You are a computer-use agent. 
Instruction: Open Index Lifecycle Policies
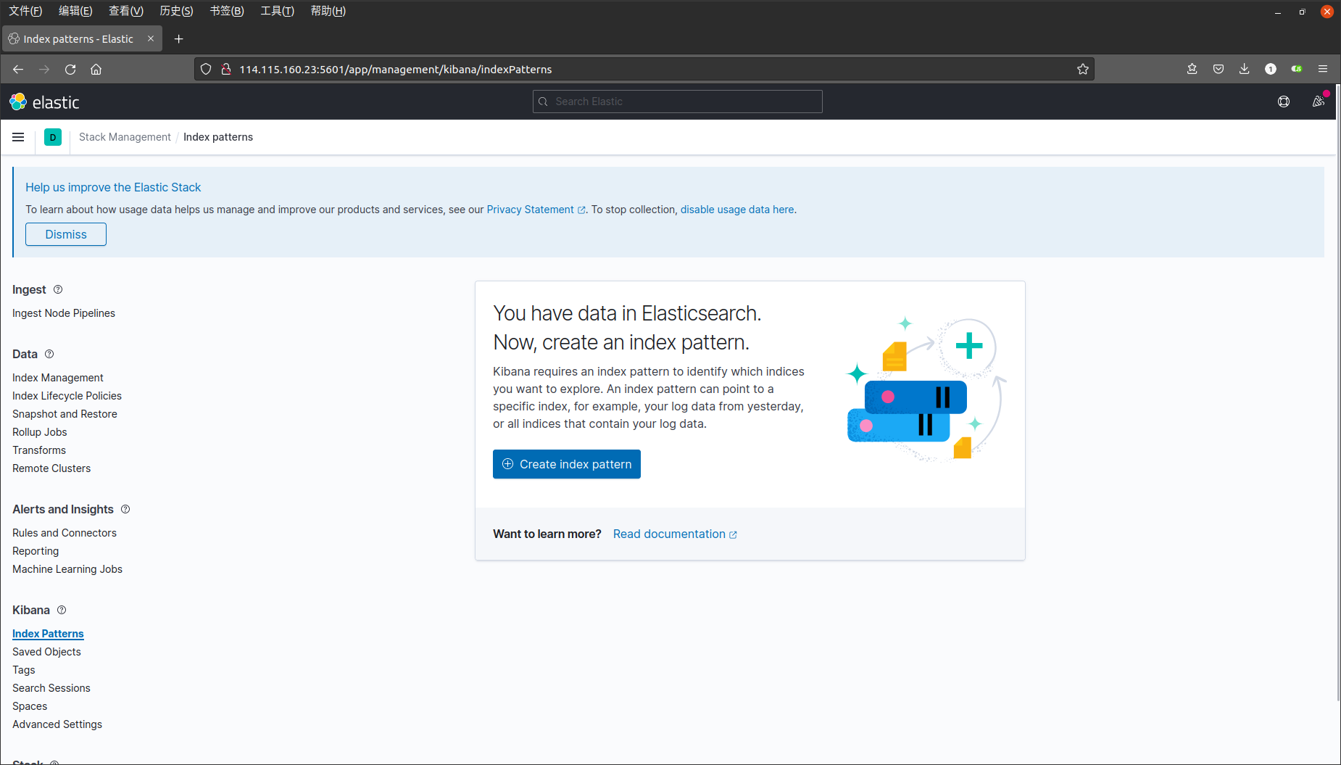67,396
